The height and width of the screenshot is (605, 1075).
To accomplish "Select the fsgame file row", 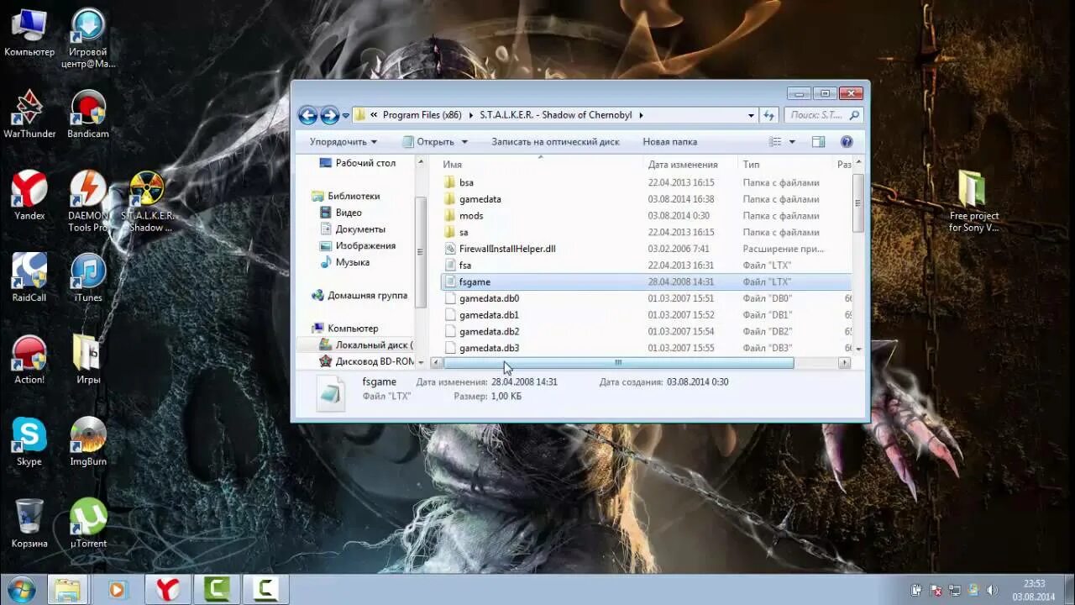I will 645,281.
